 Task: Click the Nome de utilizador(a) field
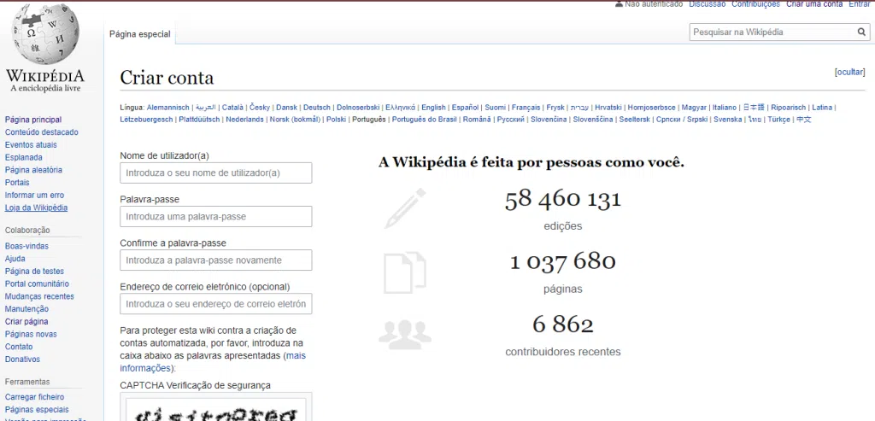coord(216,172)
